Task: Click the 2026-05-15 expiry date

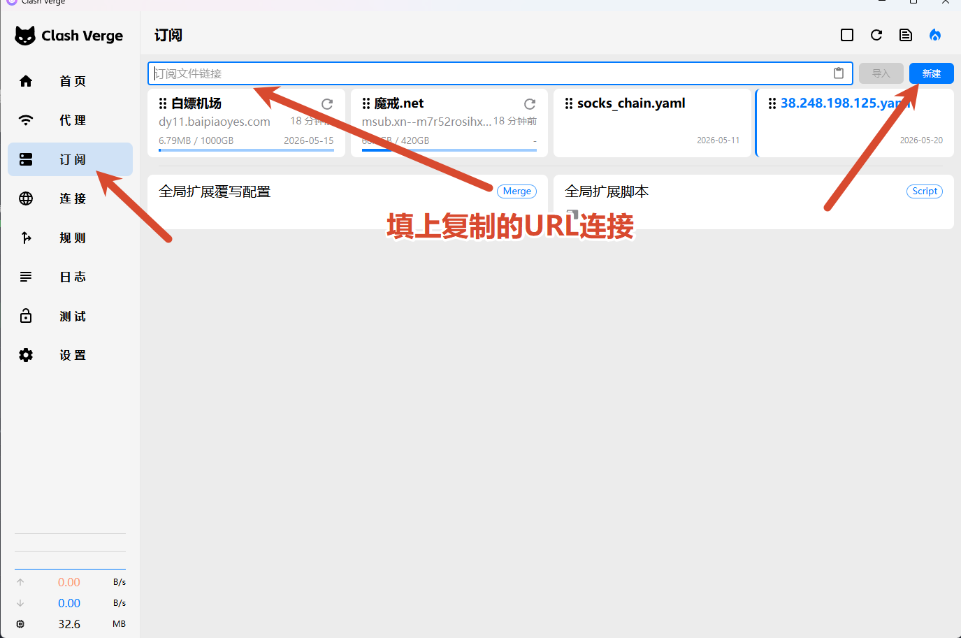Action: pos(309,140)
